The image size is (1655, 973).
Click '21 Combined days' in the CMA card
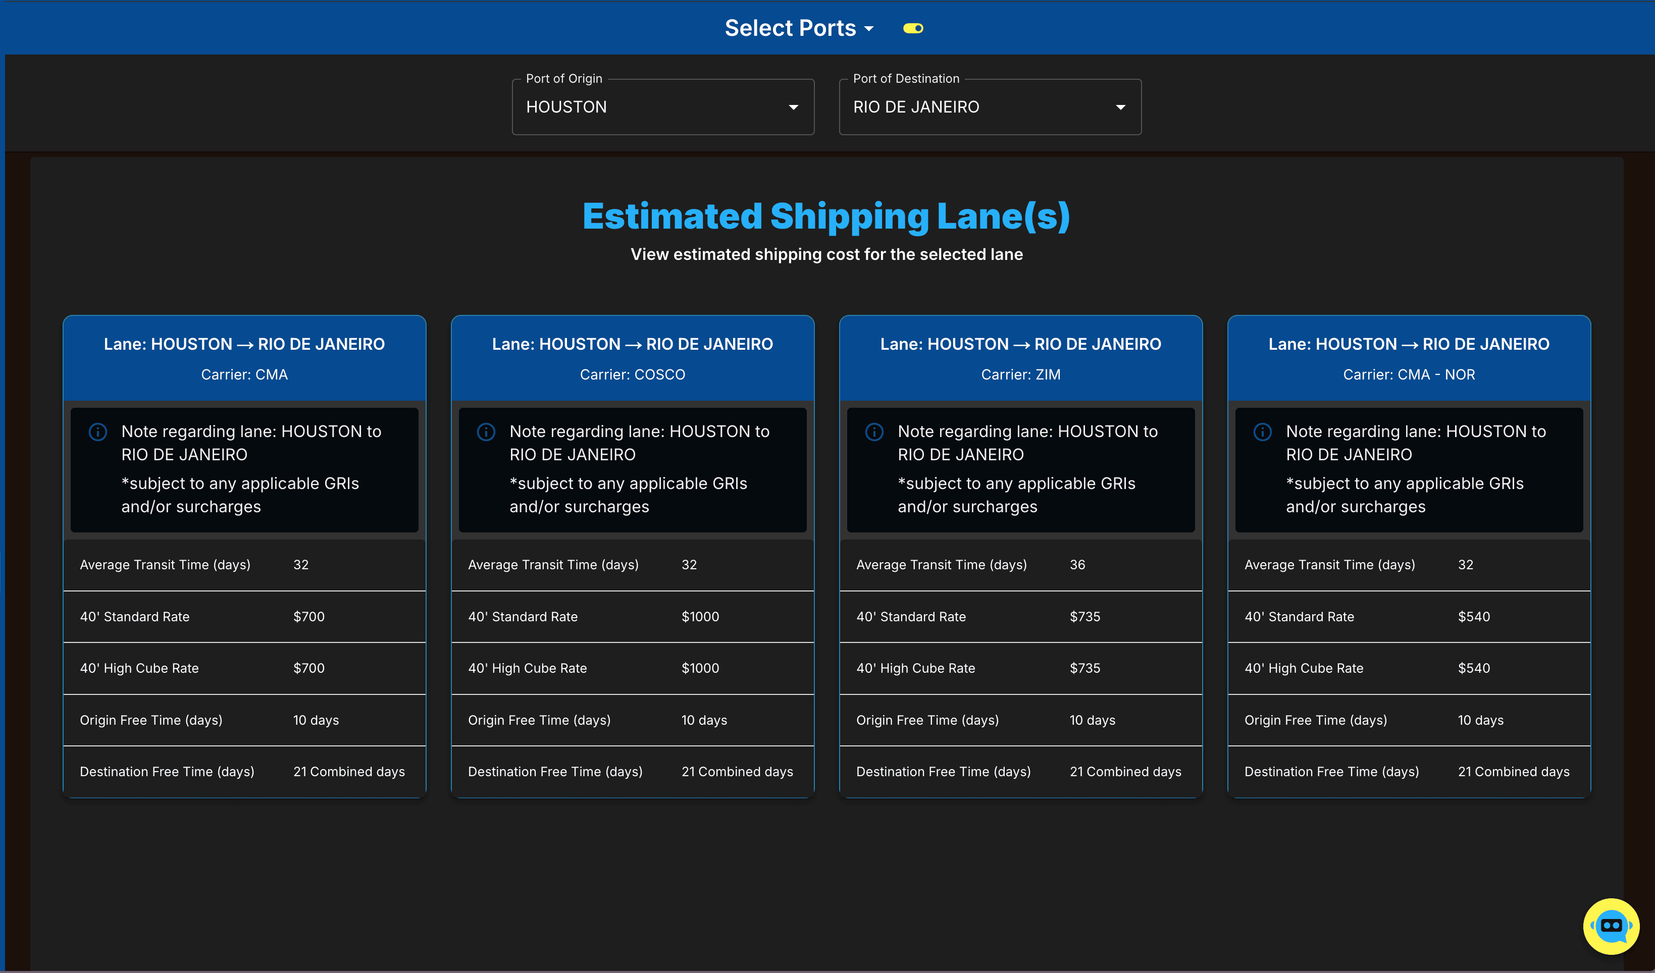(349, 772)
